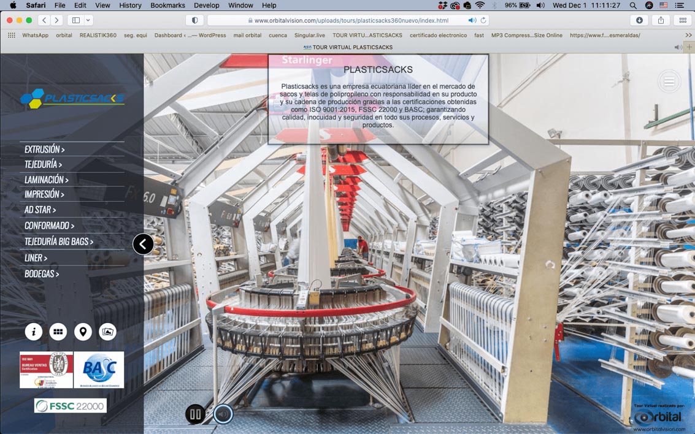Expand the LAMINACIÓN section
695x434 pixels.
pyautogui.click(x=47, y=180)
